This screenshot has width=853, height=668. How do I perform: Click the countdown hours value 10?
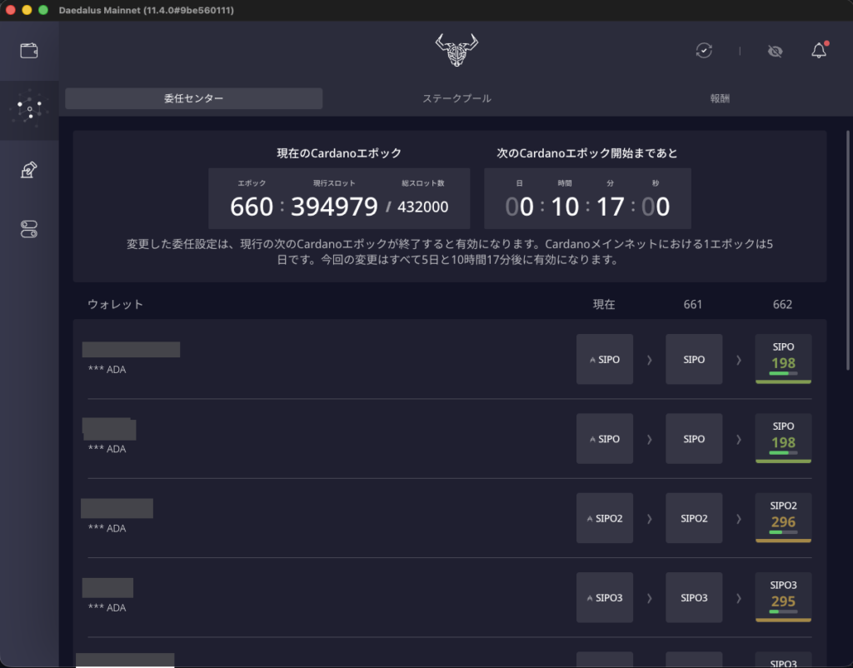click(565, 207)
